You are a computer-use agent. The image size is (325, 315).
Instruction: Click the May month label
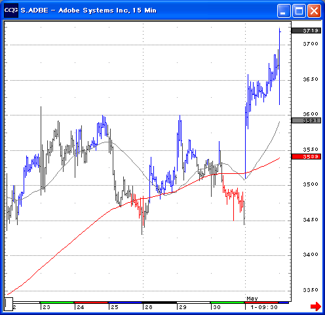[252, 299]
